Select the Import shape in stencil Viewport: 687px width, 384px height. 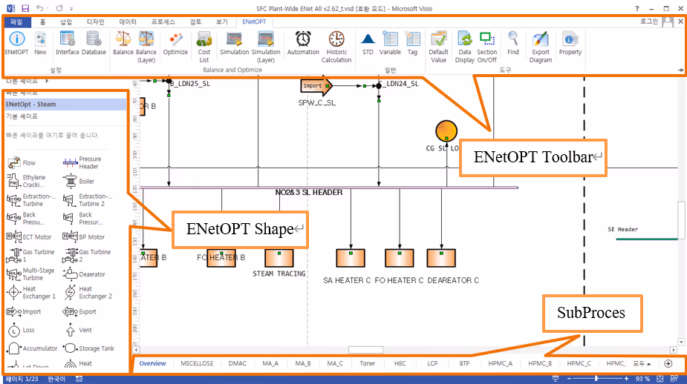(24, 311)
